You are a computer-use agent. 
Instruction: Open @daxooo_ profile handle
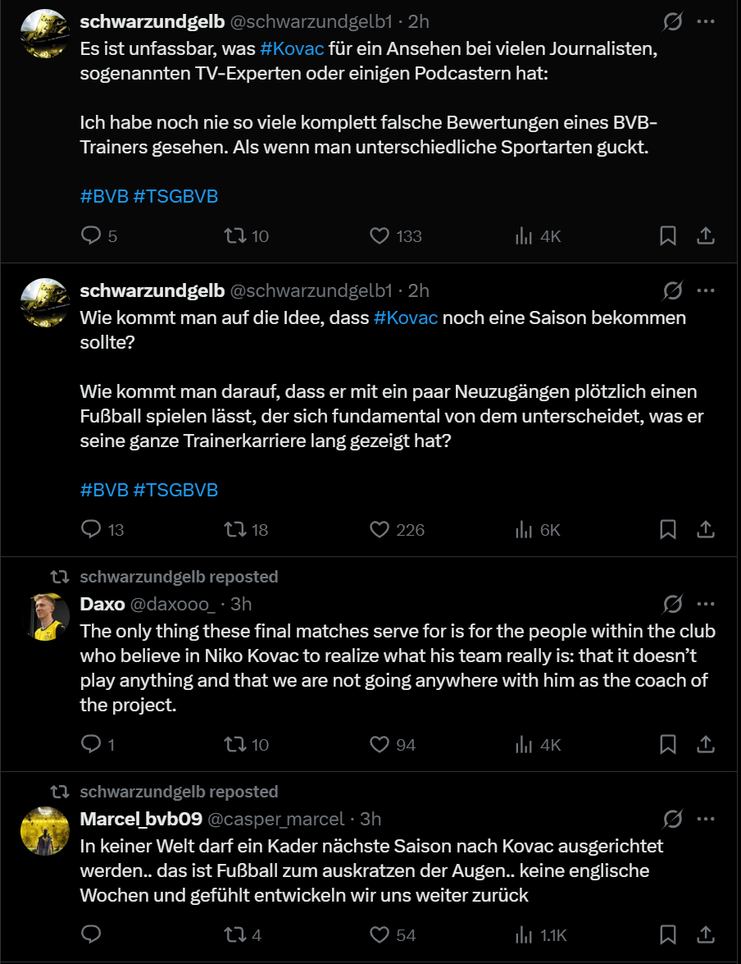tap(172, 605)
